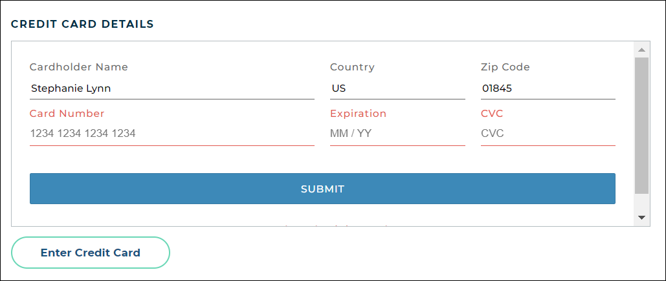Image resolution: width=666 pixels, height=281 pixels.
Task: Click the gray scrollbar thumb
Action: point(642,126)
